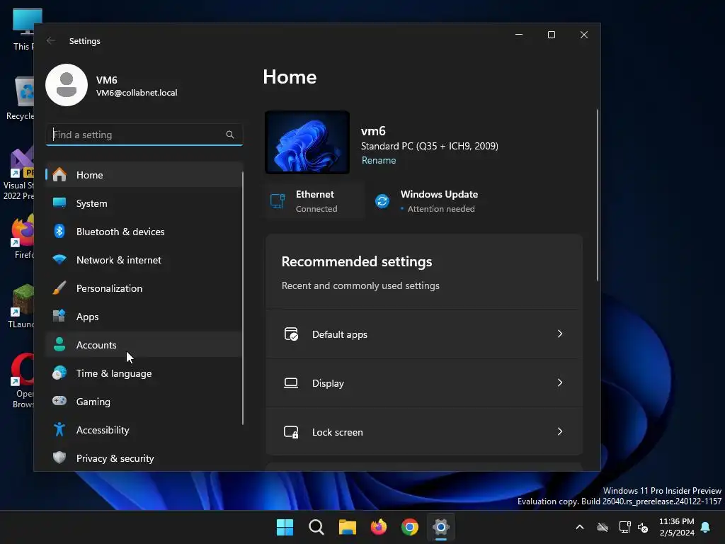Launch Chrome from the taskbar
Screen dimensions: 725x544
[x=410, y=527]
